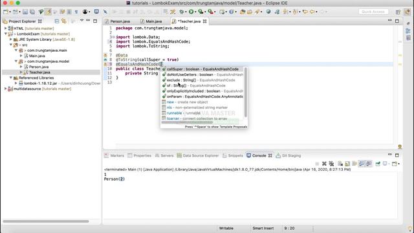Open the Git Staging tab
Viewport: 414px width, 233px height.
pyautogui.click(x=289, y=155)
